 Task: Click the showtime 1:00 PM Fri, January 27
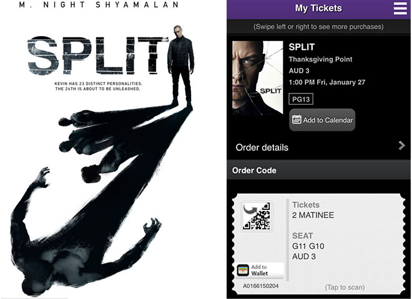click(x=327, y=82)
